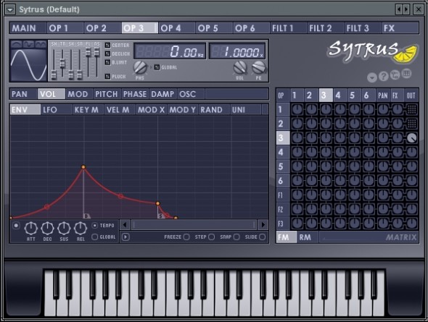428x322 pixels.
Task: Select the second waveform preset shape icon
Action: pyautogui.click(x=28, y=44)
